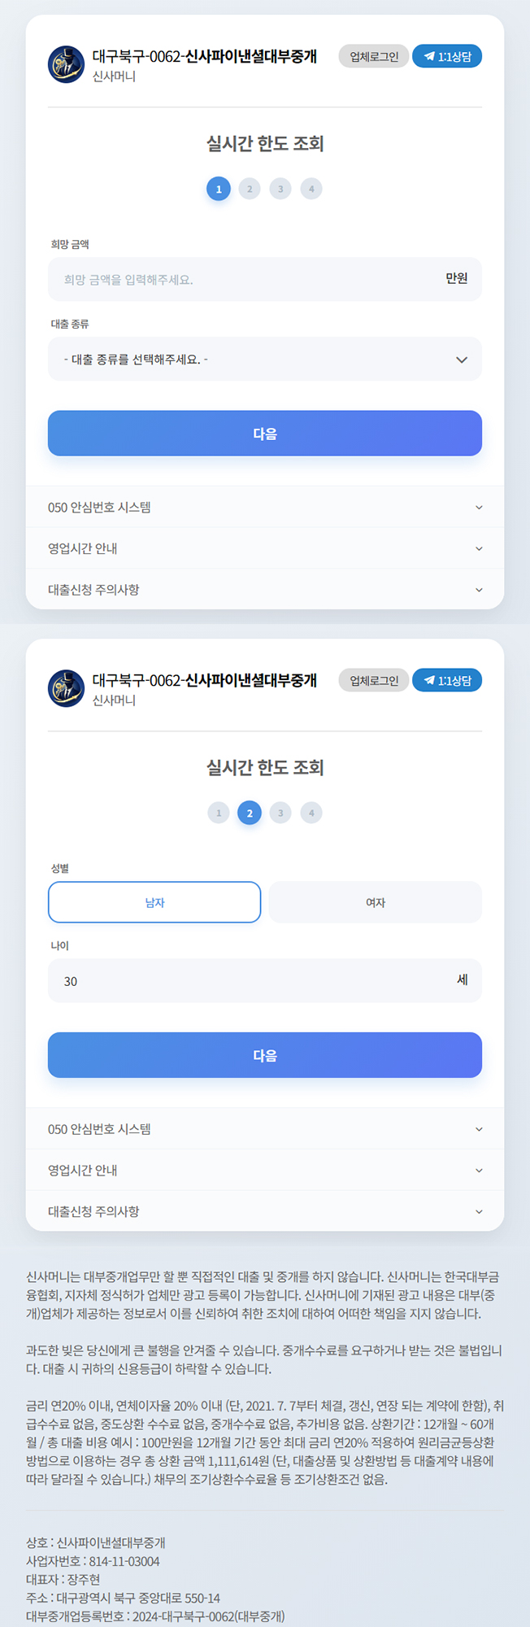This screenshot has width=530, height=1627.
Task: Click step 4 circle above the 성별 options
Action: tap(311, 813)
